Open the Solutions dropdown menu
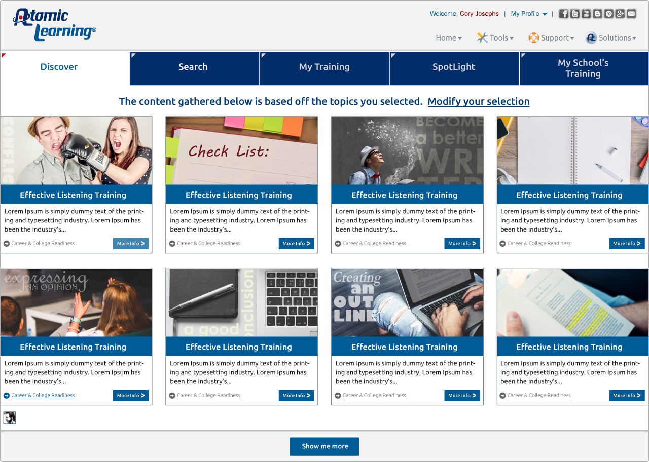This screenshot has height=462, width=649. pyautogui.click(x=611, y=38)
